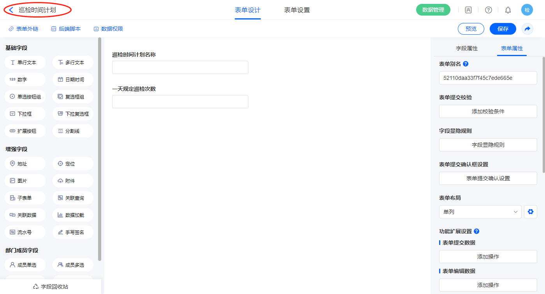Add the 复选框组 field
545x294 pixels.
click(73, 97)
